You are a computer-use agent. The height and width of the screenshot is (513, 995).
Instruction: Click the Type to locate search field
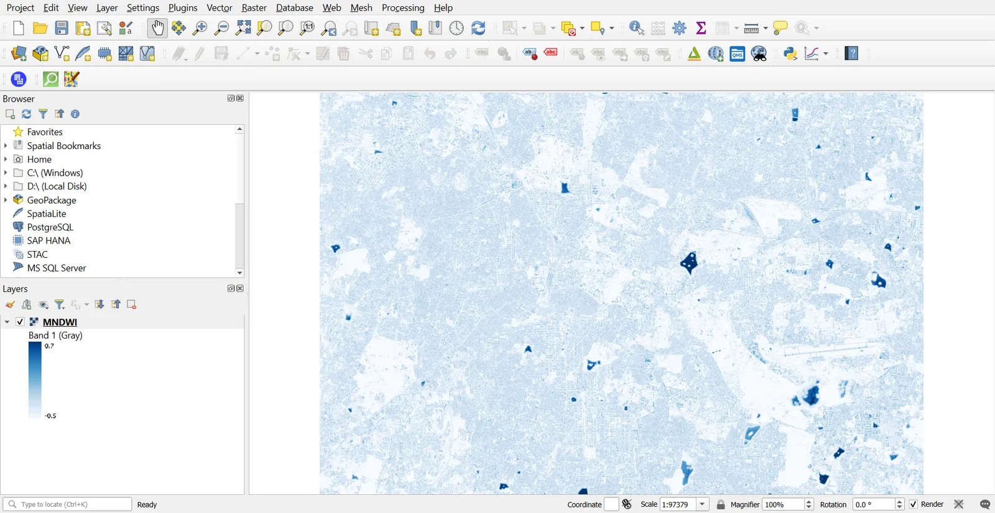coord(67,504)
